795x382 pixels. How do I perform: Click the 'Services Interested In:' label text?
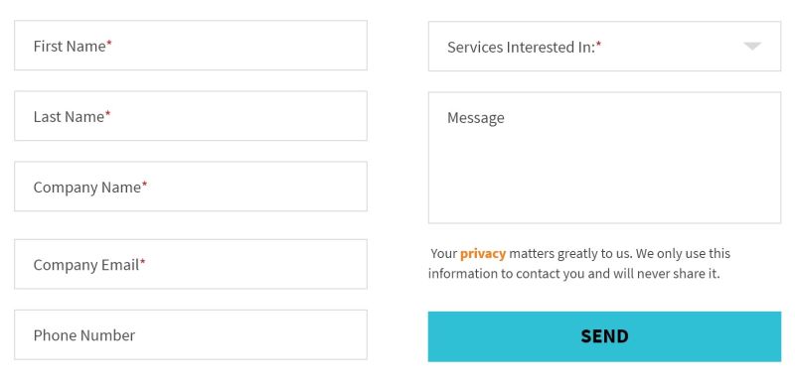[521, 47]
